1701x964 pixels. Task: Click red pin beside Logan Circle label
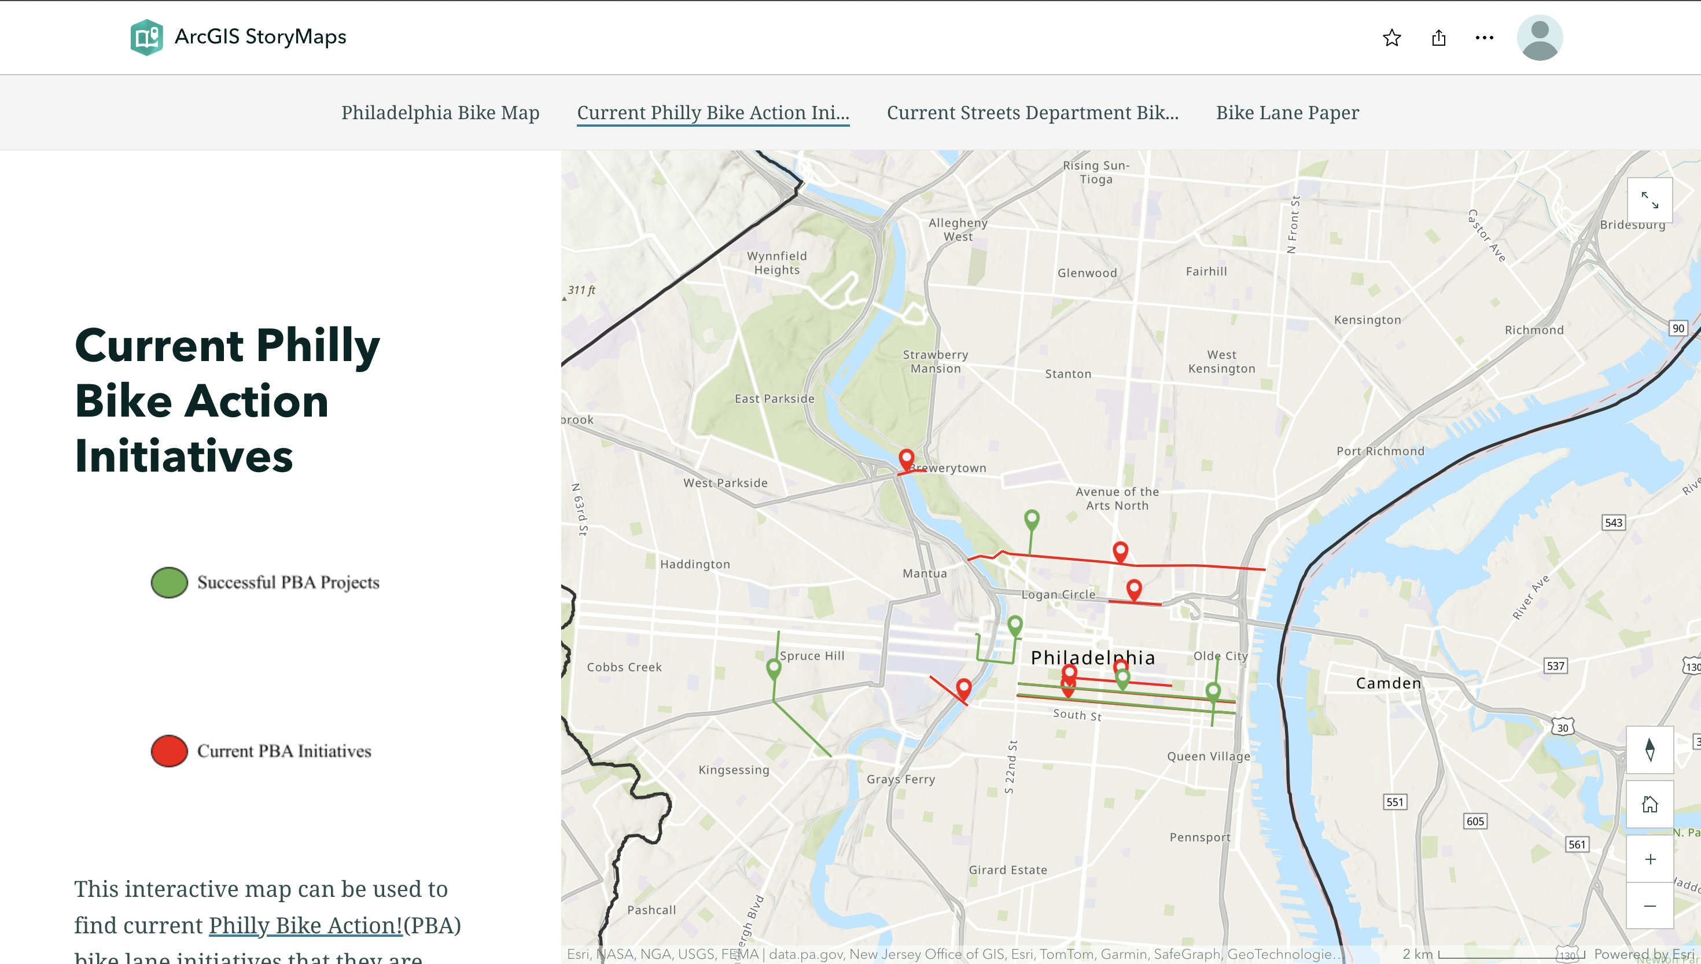[x=1134, y=588]
